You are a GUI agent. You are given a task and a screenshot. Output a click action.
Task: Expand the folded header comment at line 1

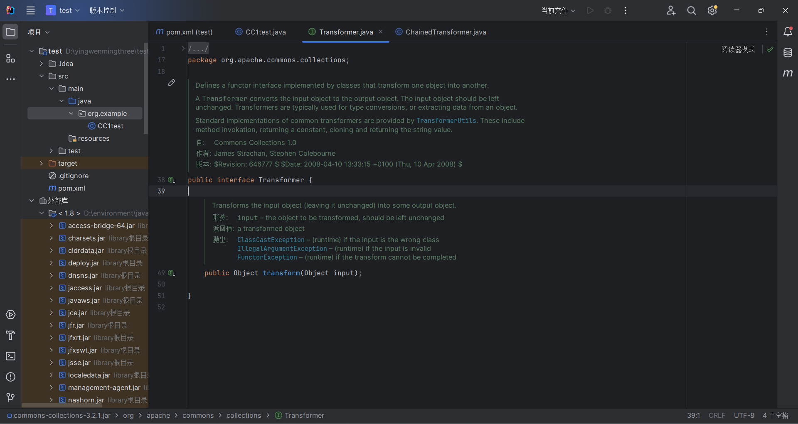183,49
